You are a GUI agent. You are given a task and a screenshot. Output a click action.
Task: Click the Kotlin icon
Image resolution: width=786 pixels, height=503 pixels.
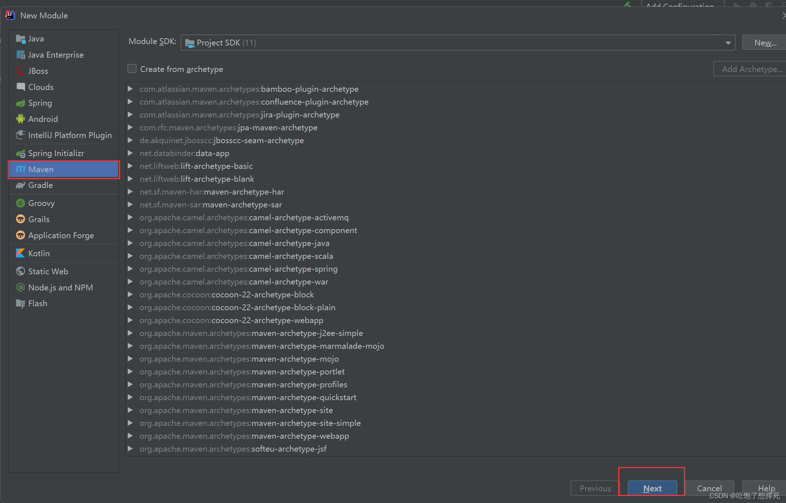click(21, 253)
